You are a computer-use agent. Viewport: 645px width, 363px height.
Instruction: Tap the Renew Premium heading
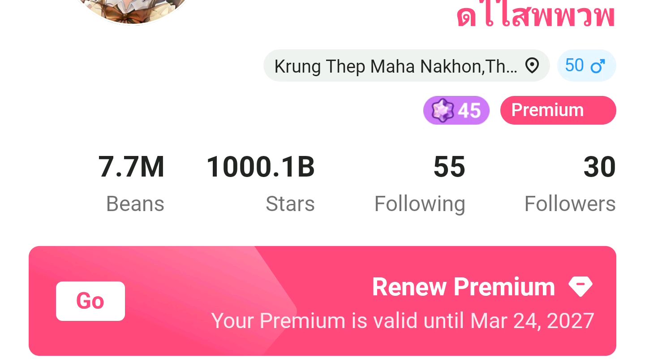[464, 287]
